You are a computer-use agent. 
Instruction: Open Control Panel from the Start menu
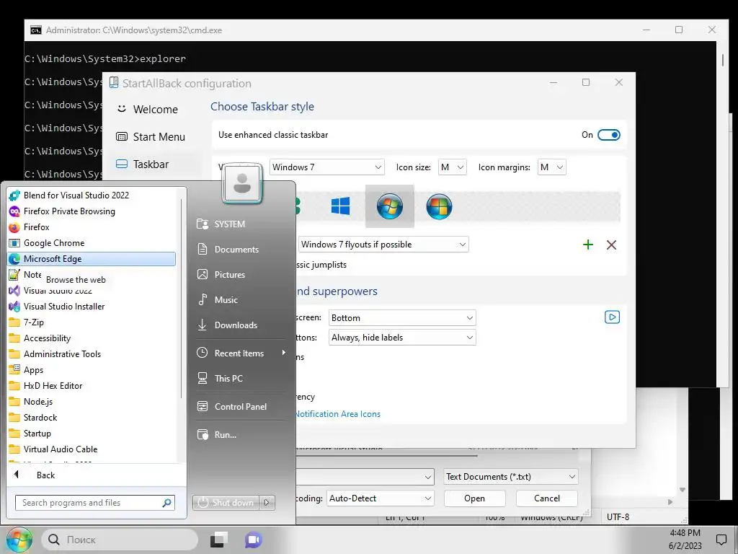coord(241,407)
